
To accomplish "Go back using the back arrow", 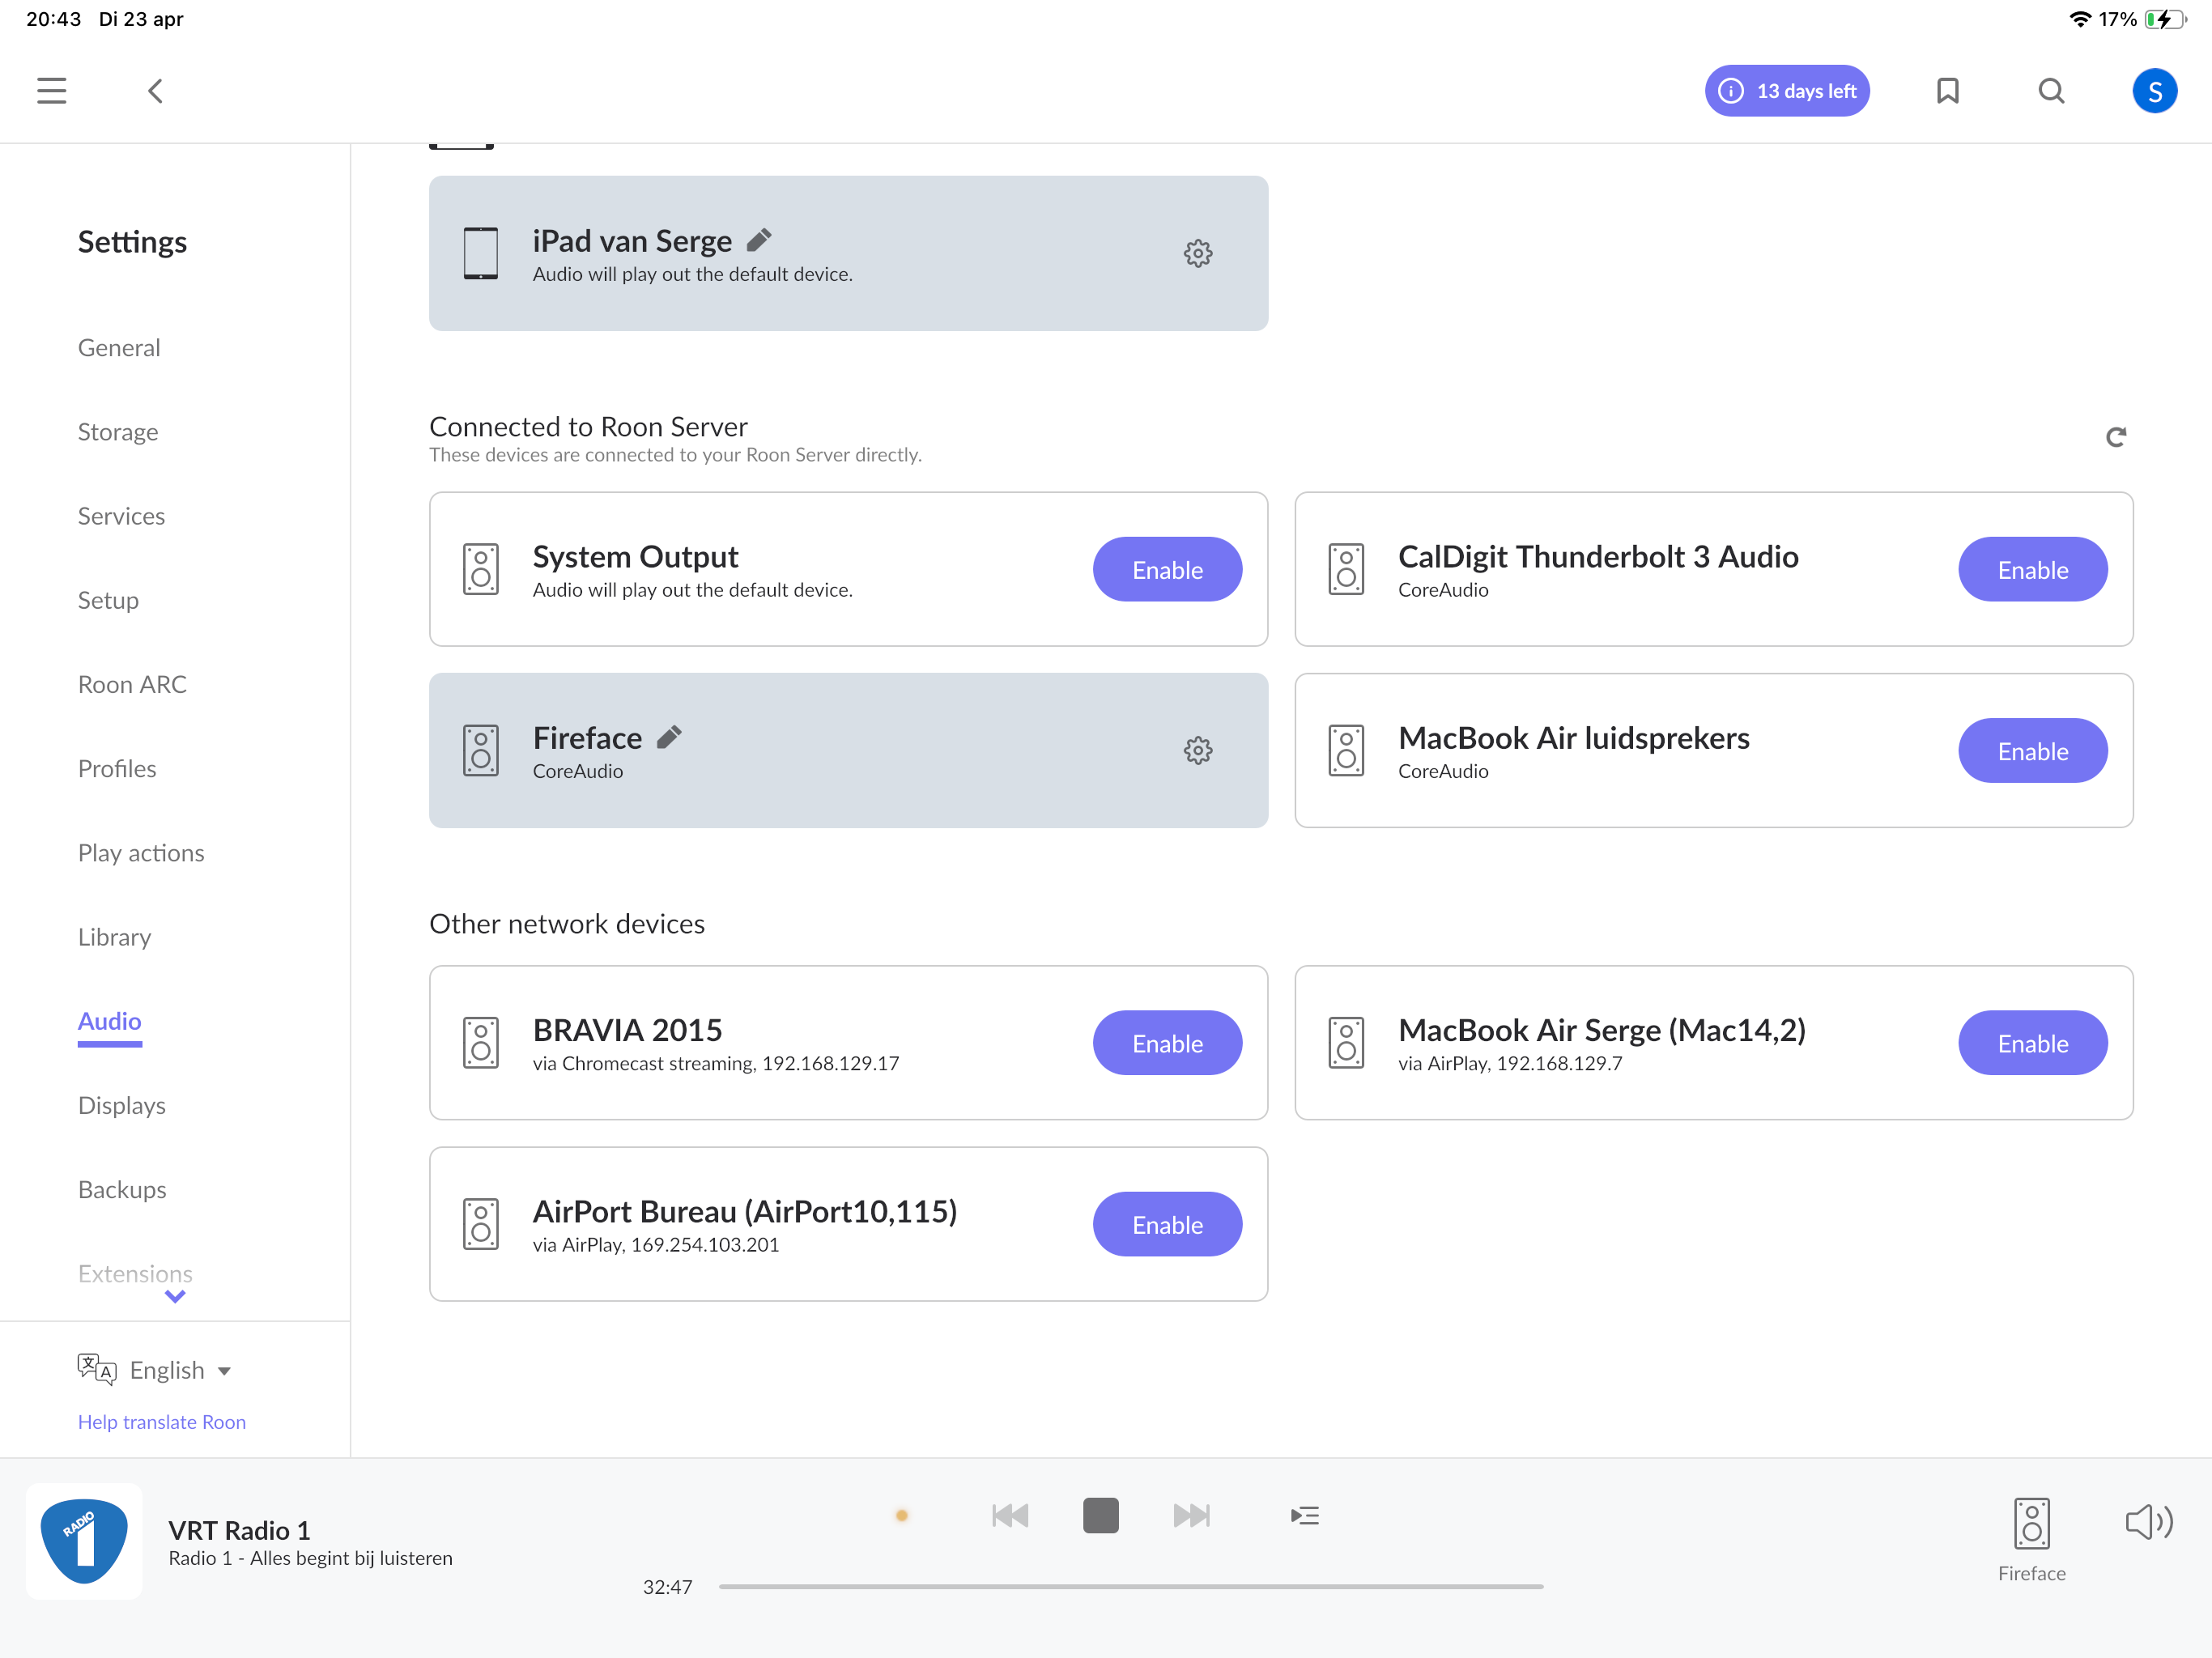I will pos(155,91).
